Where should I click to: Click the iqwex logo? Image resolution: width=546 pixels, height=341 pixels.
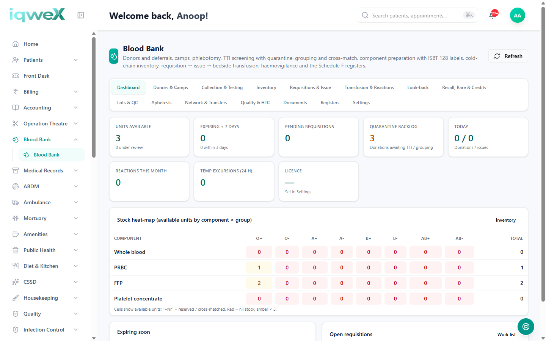37,15
